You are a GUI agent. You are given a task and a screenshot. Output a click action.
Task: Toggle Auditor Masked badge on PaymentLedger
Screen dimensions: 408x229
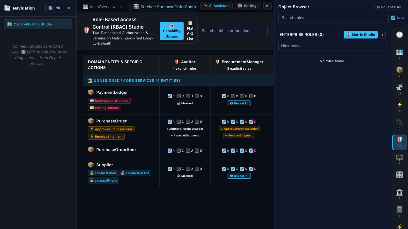click(185, 103)
